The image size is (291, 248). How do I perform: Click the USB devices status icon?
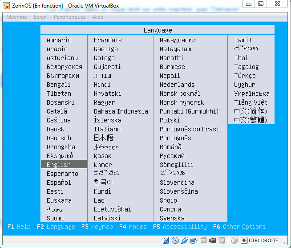(x=185, y=240)
